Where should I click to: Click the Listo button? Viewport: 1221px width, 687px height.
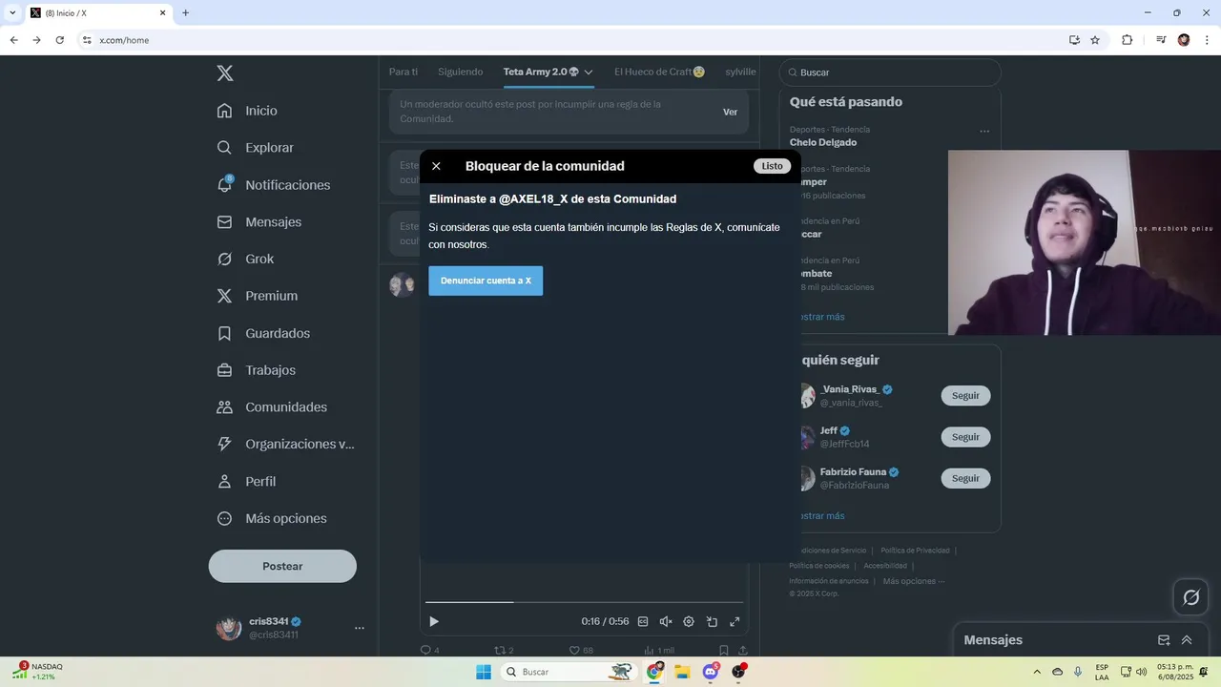pos(772,166)
